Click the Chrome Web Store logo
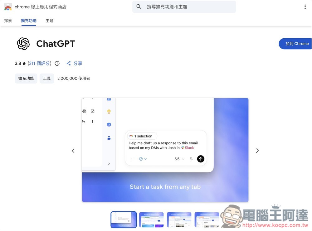Viewport: 312px width, 231px height. pyautogui.click(x=8, y=7)
